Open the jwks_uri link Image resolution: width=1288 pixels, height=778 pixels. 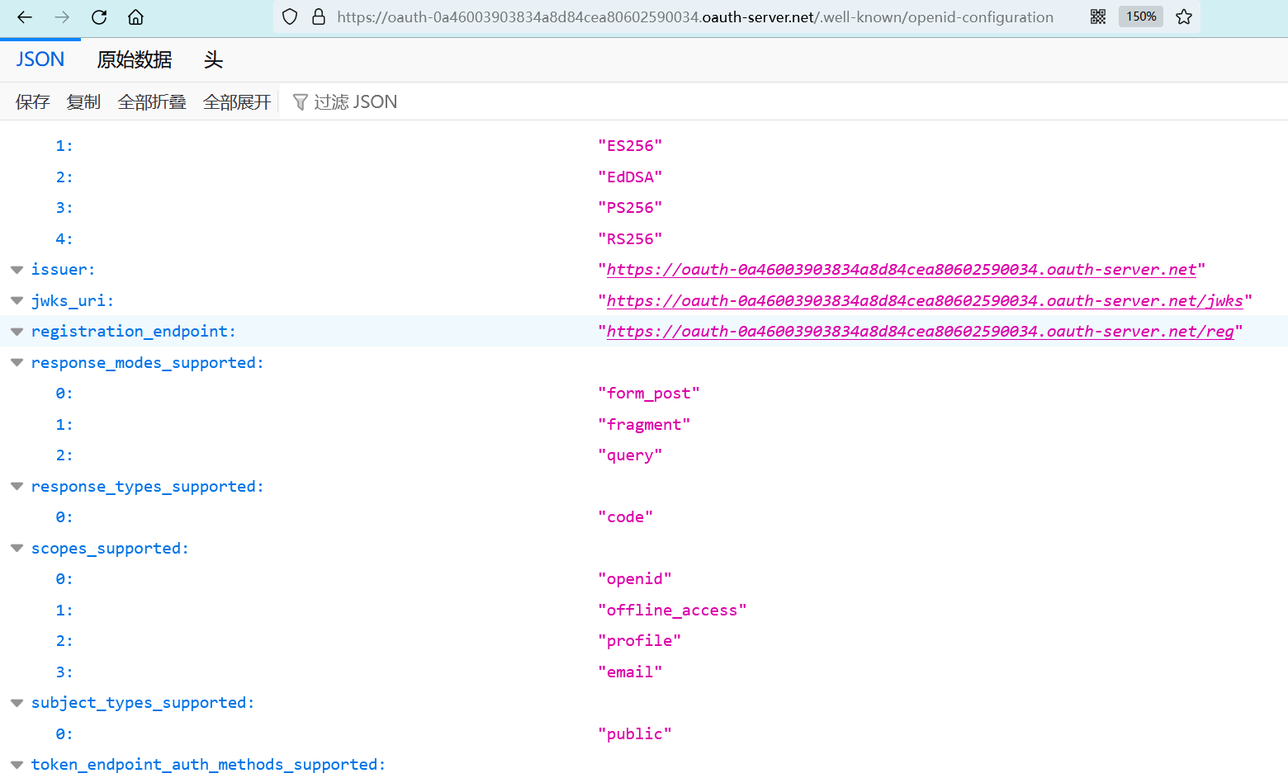(924, 301)
